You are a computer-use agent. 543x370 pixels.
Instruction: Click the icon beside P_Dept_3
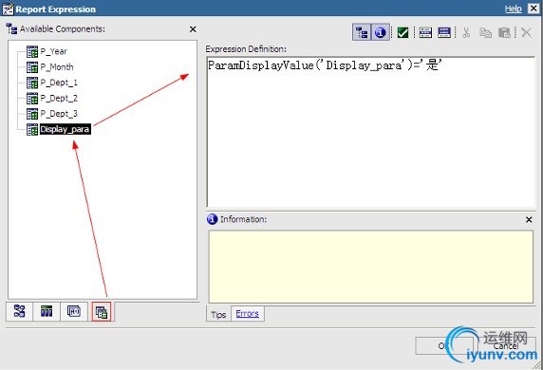32,114
